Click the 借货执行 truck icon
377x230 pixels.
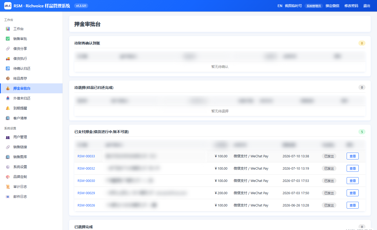tap(8, 59)
